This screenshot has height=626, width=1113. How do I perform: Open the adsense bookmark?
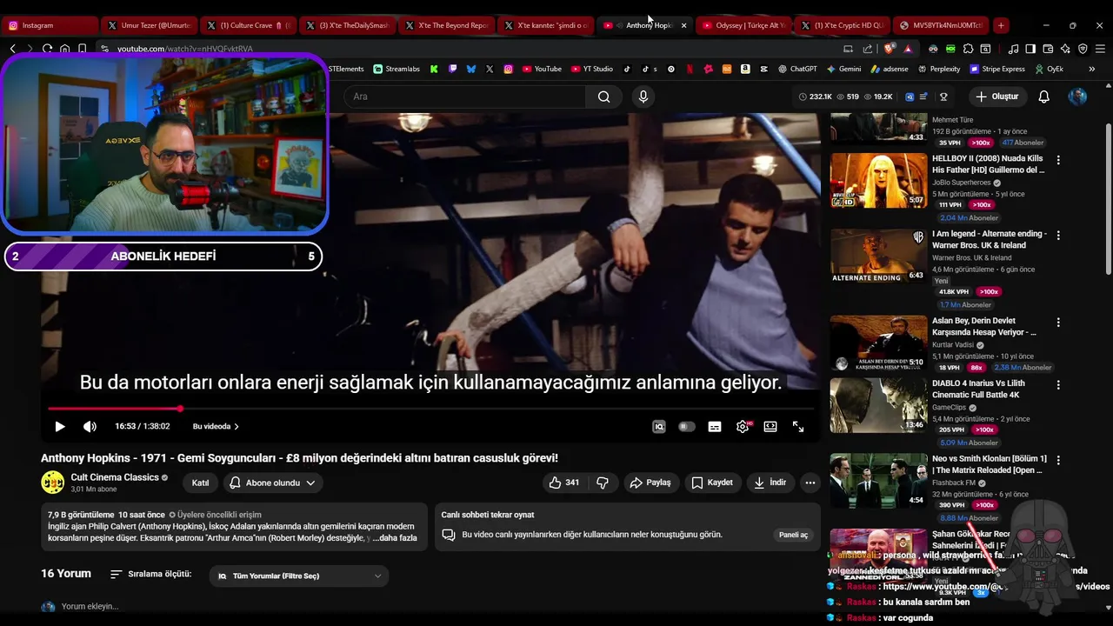[x=890, y=69]
